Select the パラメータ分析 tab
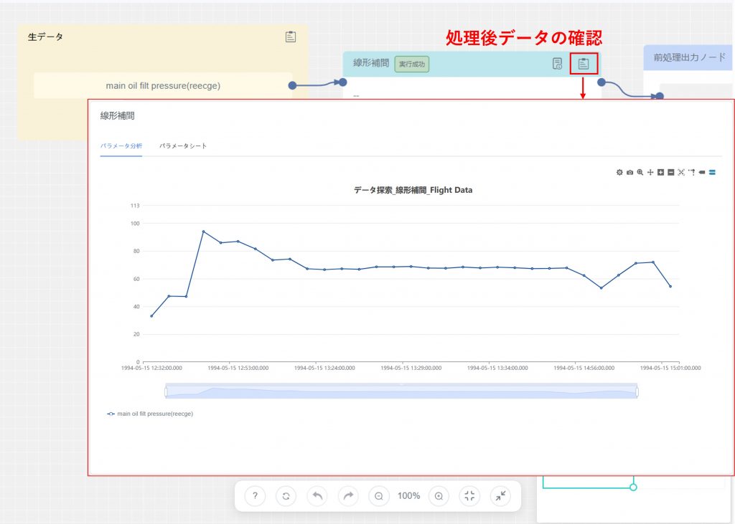This screenshot has width=735, height=524. click(x=121, y=146)
